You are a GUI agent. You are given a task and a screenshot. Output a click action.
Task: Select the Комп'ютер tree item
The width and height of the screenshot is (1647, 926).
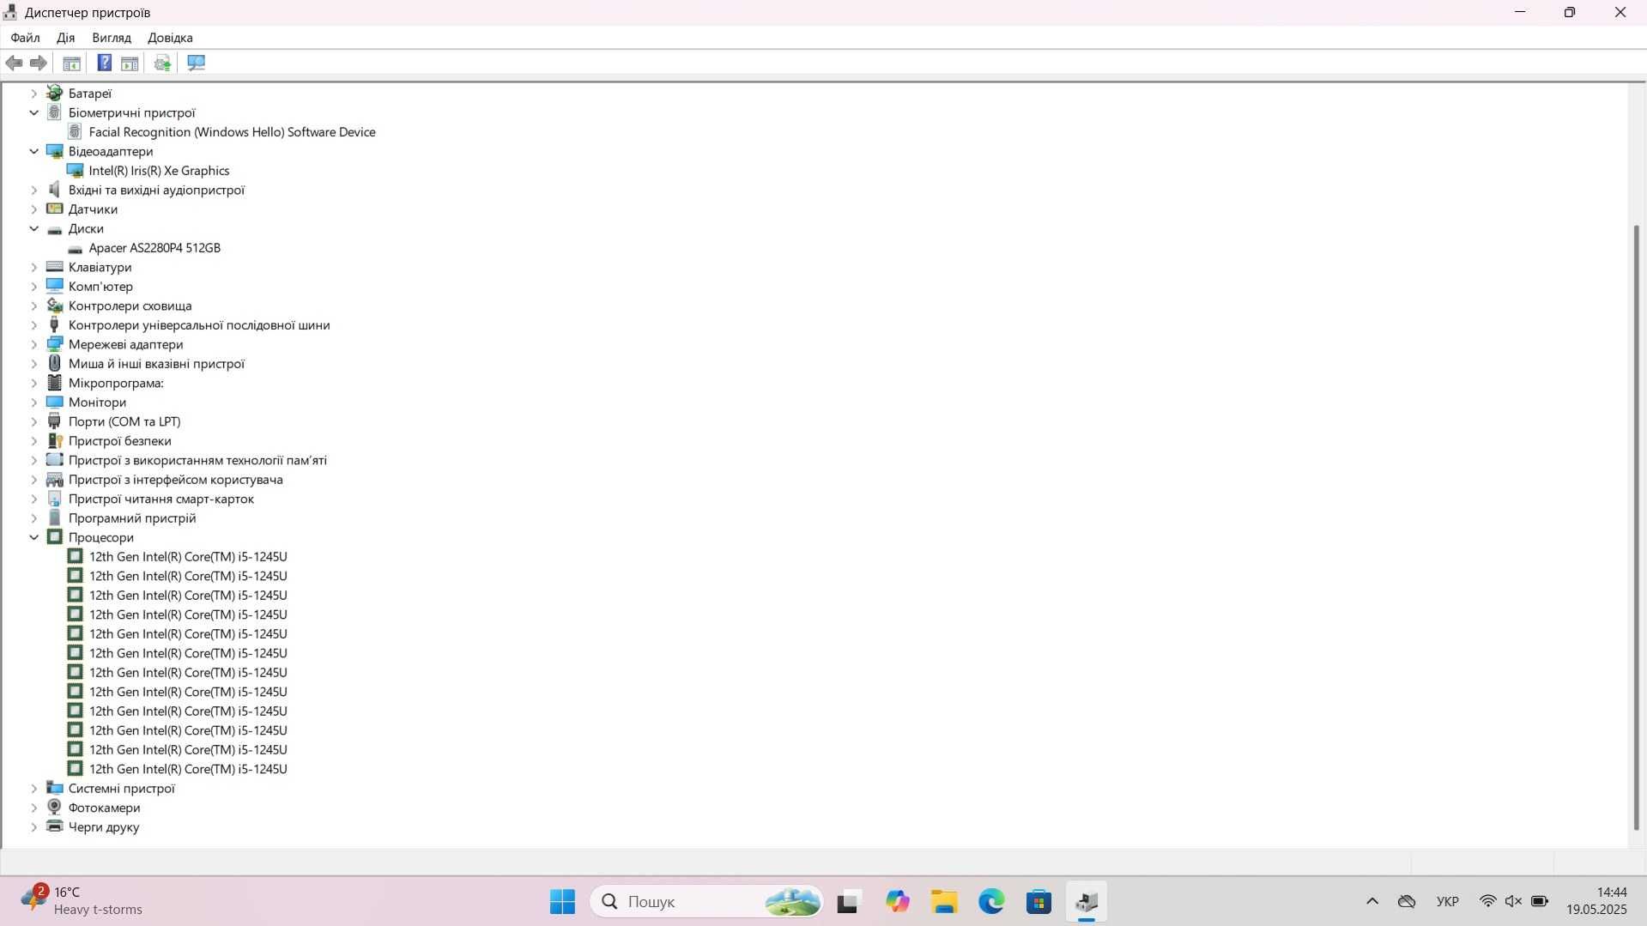pos(100,287)
